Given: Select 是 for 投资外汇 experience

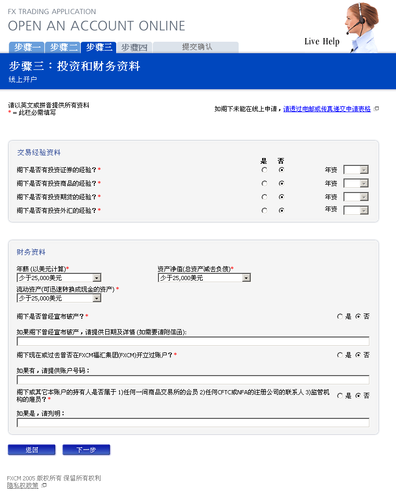Looking at the screenshot, I should pos(265,211).
